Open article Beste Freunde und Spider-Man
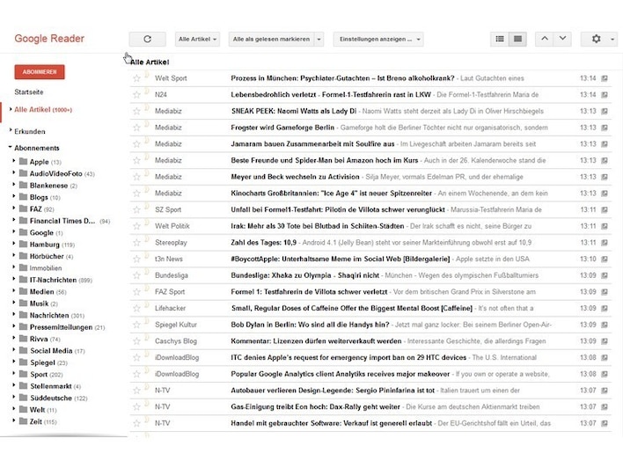This screenshot has height=468, width=623. click(324, 160)
